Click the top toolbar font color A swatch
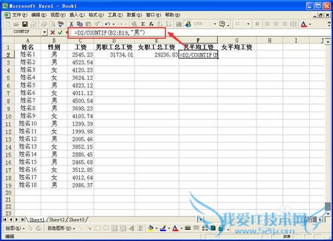The image size is (333, 241). click(x=304, y=24)
